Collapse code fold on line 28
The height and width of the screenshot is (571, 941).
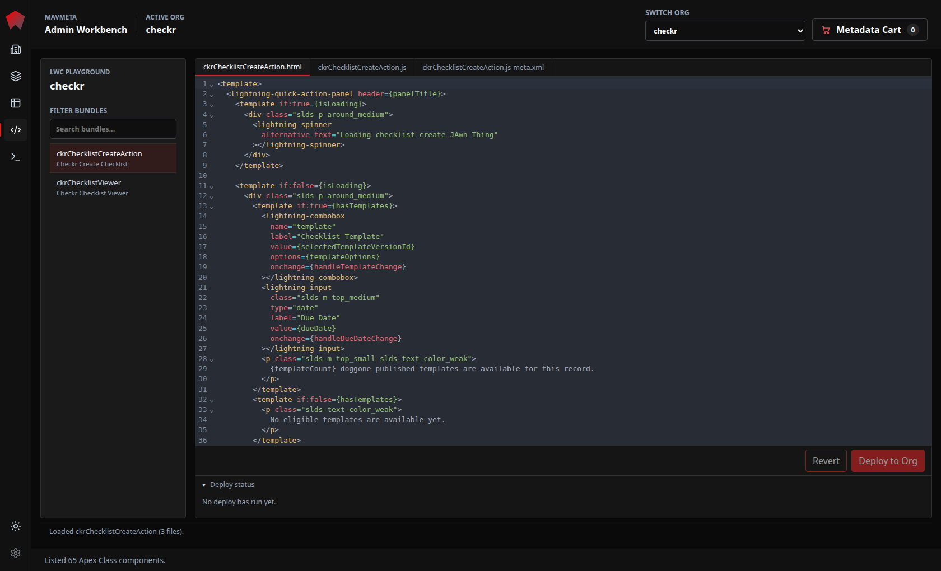click(212, 359)
